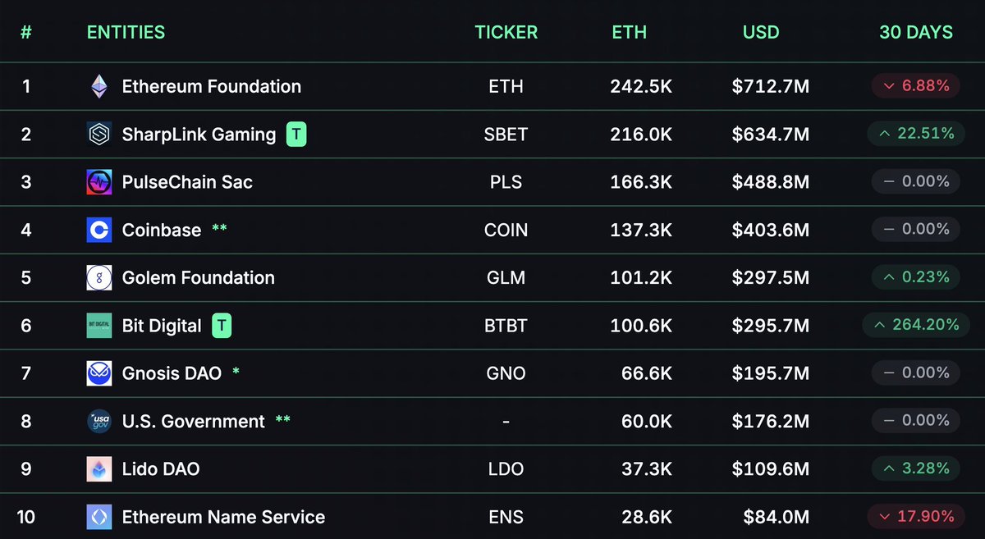Click the Ethereum Name Service logo
Viewport: 985px width, 539px height.
click(99, 517)
